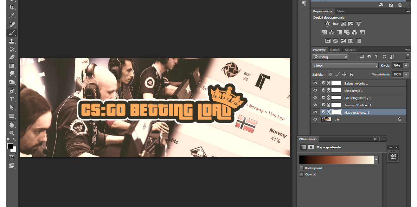
Task: Select the Rectangle shape tool
Action: (x=12, y=116)
